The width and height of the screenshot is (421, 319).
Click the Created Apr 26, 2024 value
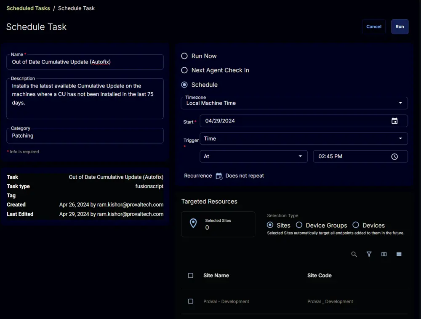[111, 205]
